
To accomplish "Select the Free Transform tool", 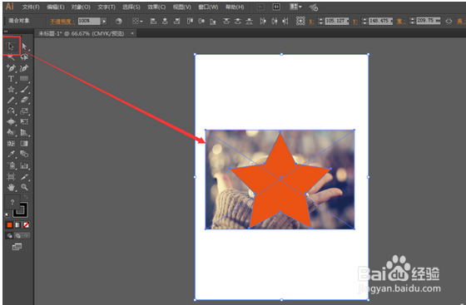I will click(24, 121).
